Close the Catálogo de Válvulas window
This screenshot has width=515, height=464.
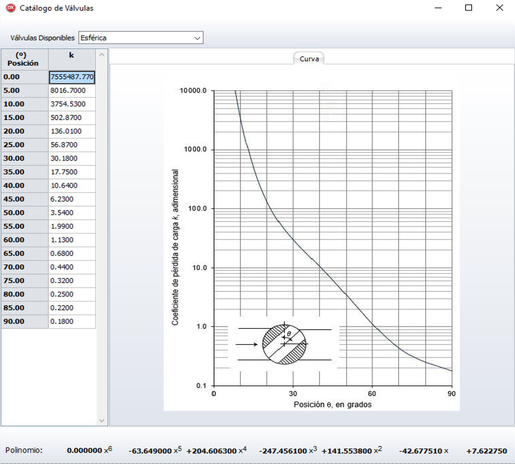point(499,8)
